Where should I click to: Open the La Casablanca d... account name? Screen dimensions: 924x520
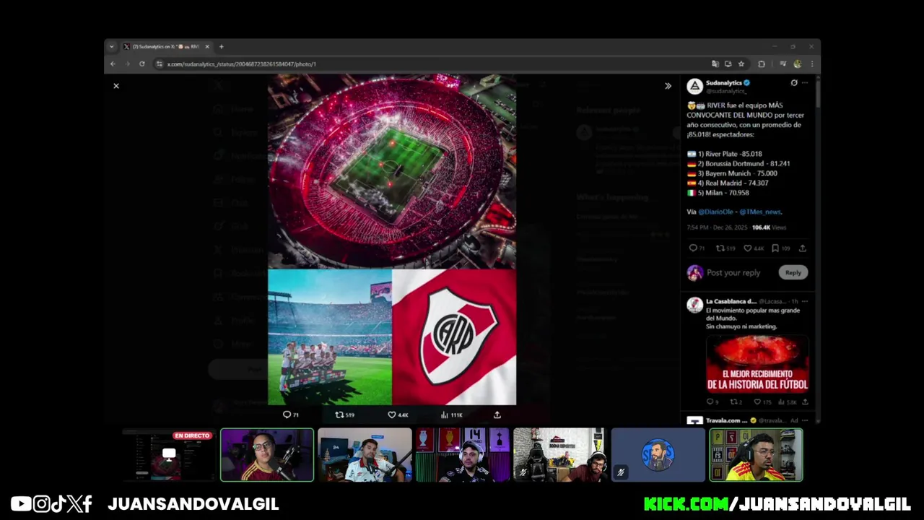pyautogui.click(x=731, y=301)
